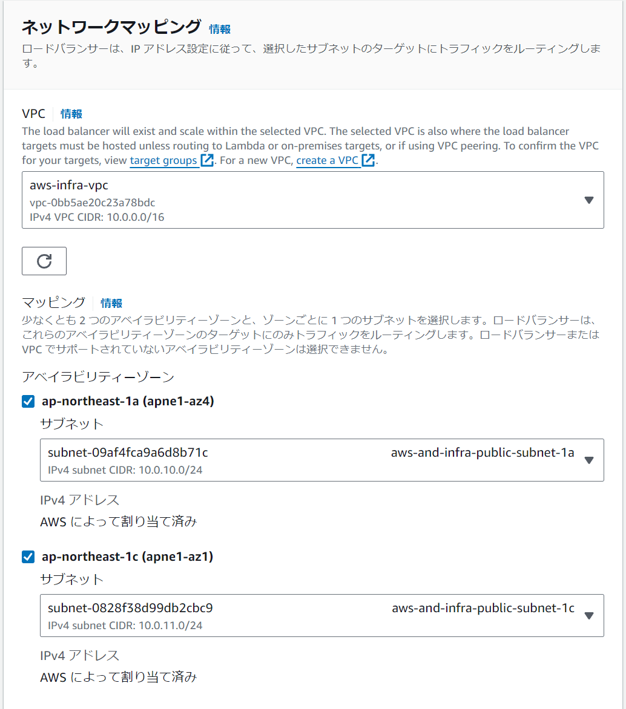Click the アベイラビリティーゾーン label
This screenshot has height=709, width=626.
98,377
